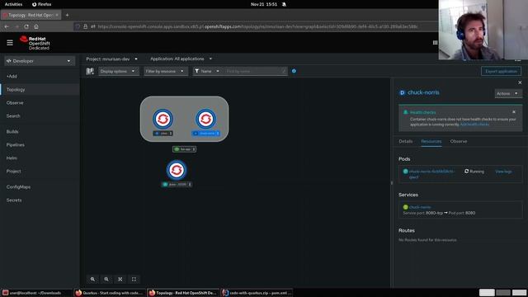
Task: Click the Add health checks link
Action: tap(474, 125)
